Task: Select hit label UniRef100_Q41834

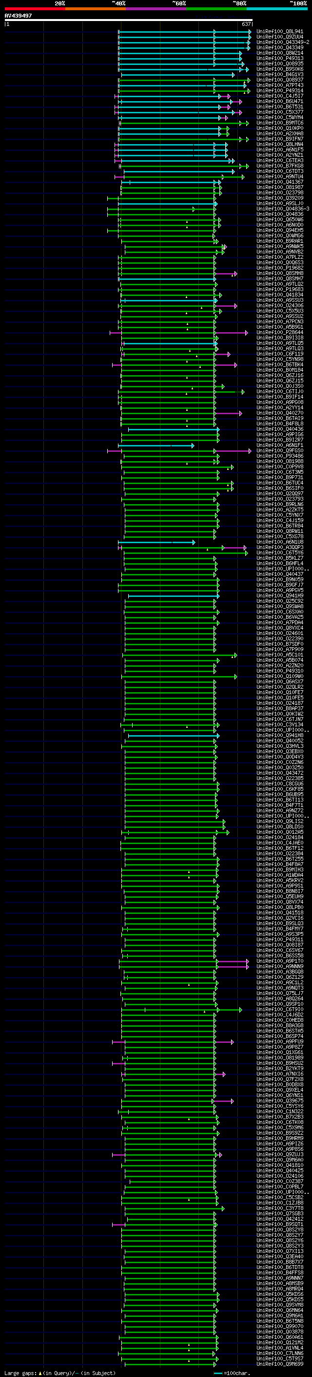Action: click(280, 295)
